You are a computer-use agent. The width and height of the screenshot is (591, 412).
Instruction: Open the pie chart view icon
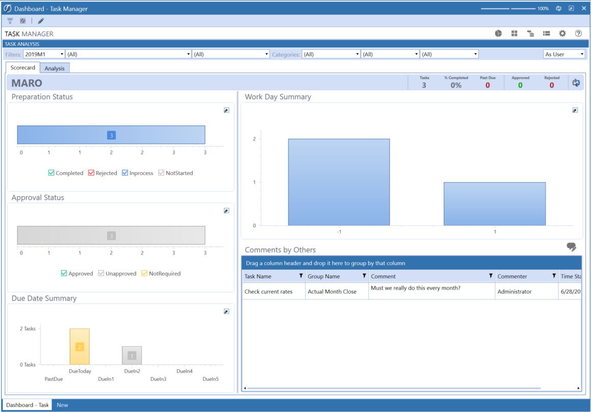click(x=498, y=33)
